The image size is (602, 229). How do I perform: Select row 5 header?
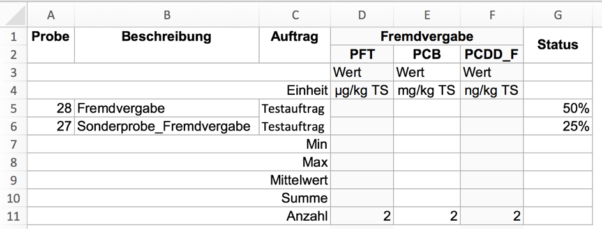[13, 109]
